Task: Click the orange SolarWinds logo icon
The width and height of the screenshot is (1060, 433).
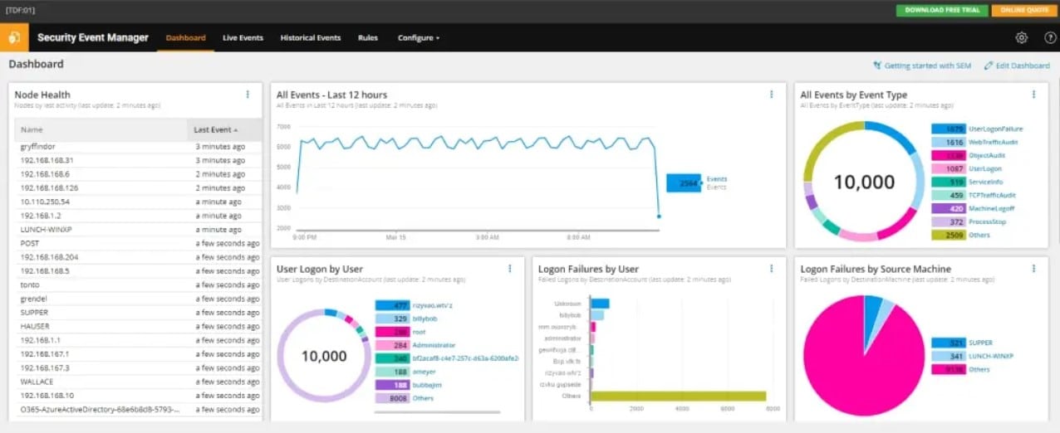Action: pos(14,37)
